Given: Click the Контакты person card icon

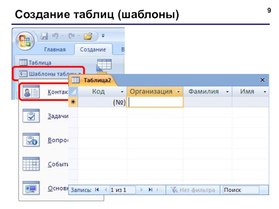Looking at the screenshot, I should click(x=31, y=92).
